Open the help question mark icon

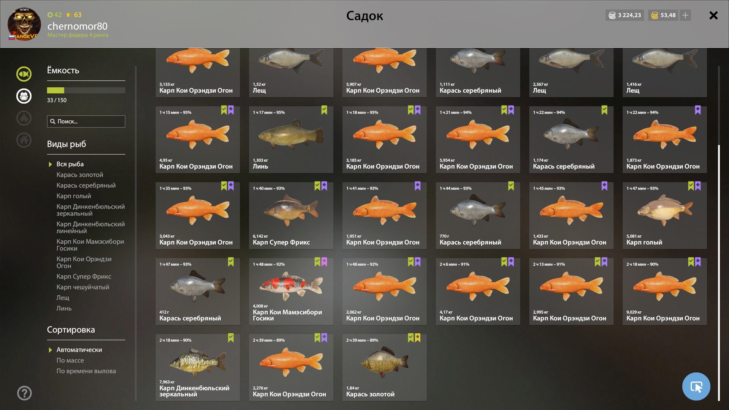tap(24, 393)
